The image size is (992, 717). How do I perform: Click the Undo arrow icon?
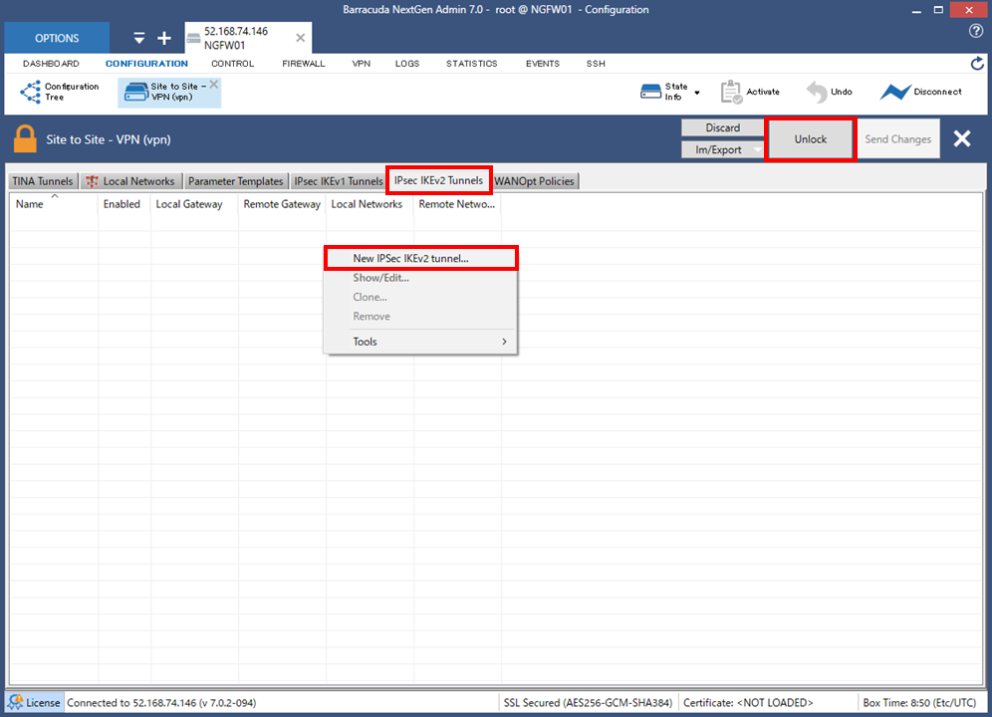coord(817,92)
